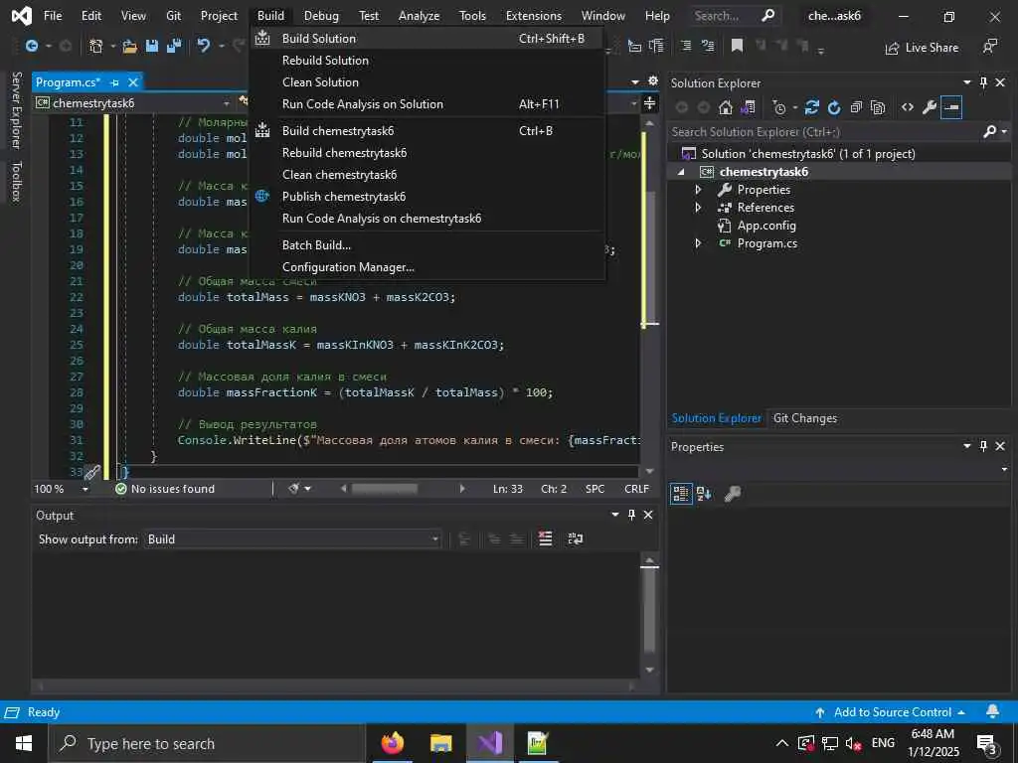Pin the Program.cs tab
Image resolution: width=1018 pixels, height=763 pixels.
tap(115, 82)
